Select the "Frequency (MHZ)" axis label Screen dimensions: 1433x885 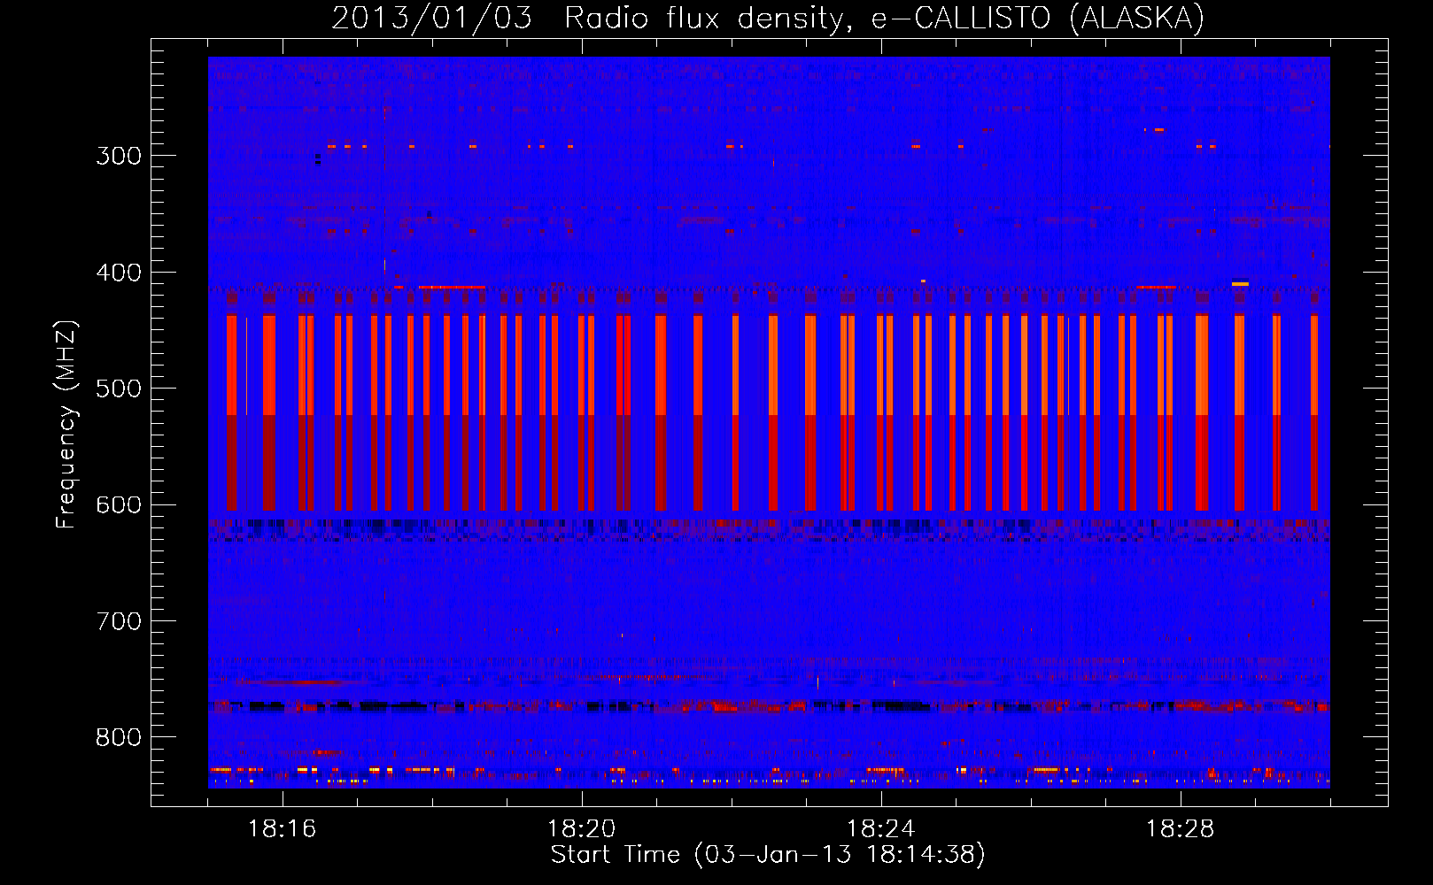[66, 425]
